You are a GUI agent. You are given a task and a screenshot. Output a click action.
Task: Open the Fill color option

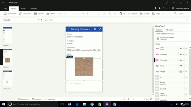point(122,14)
